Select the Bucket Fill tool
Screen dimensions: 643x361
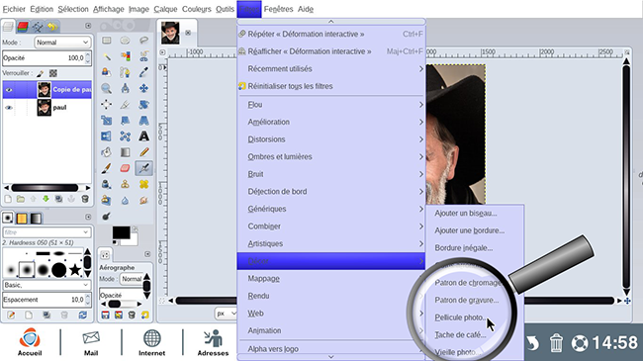click(107, 152)
